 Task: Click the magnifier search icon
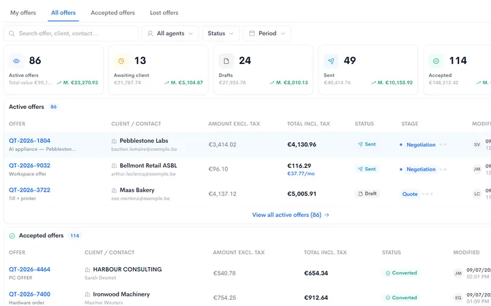click(x=12, y=33)
